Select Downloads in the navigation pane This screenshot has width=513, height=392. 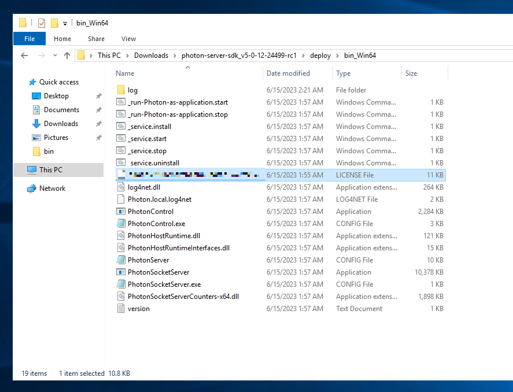click(61, 124)
